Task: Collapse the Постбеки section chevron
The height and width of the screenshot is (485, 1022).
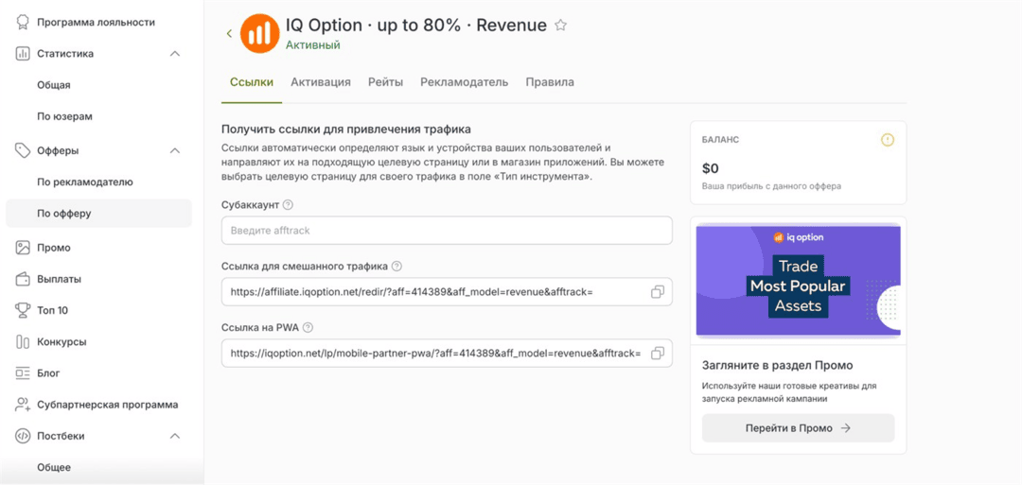Action: [x=175, y=436]
